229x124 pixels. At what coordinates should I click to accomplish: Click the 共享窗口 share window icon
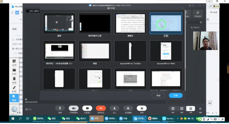(x=87, y=108)
